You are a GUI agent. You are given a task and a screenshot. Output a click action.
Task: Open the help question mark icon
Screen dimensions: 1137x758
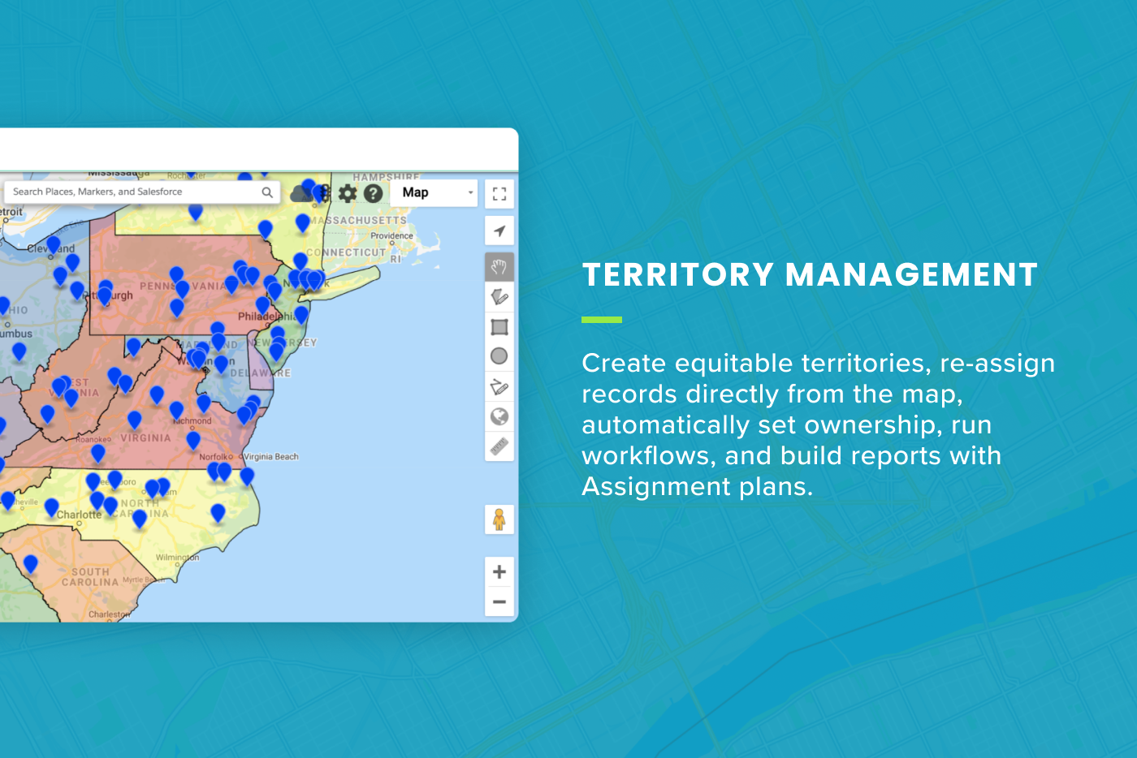(373, 193)
